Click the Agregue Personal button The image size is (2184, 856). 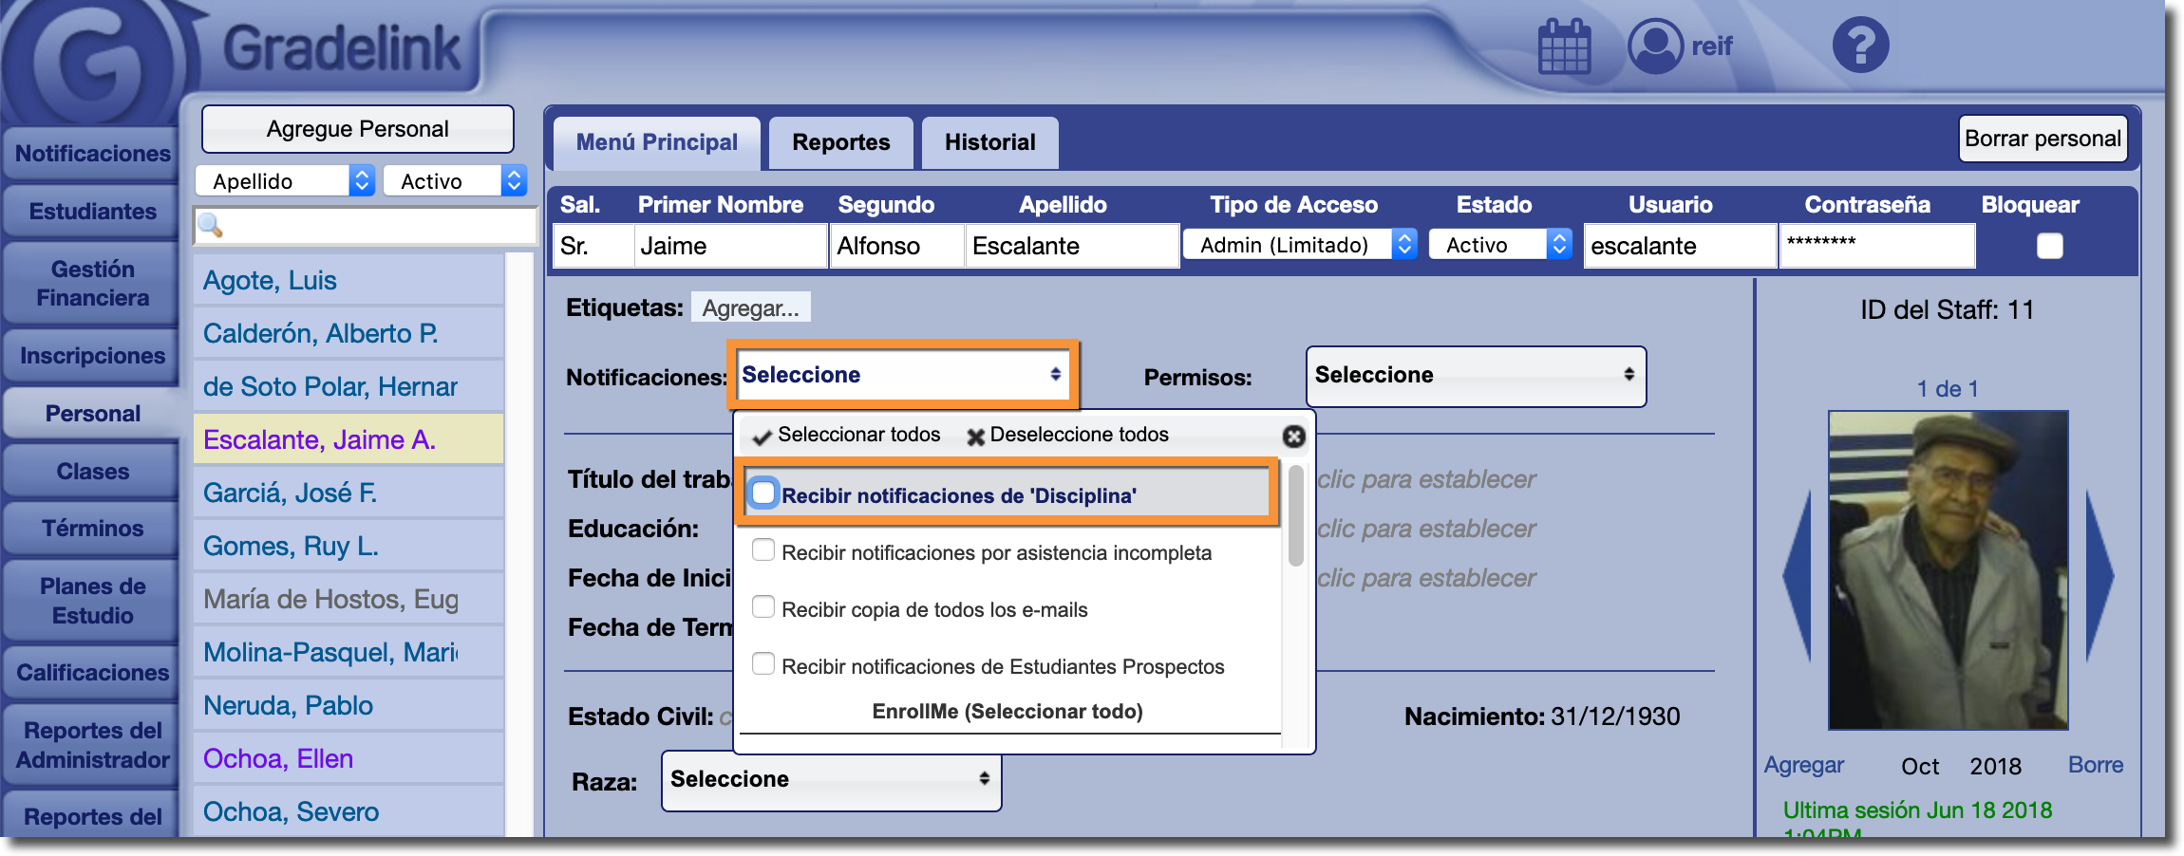[x=358, y=129]
